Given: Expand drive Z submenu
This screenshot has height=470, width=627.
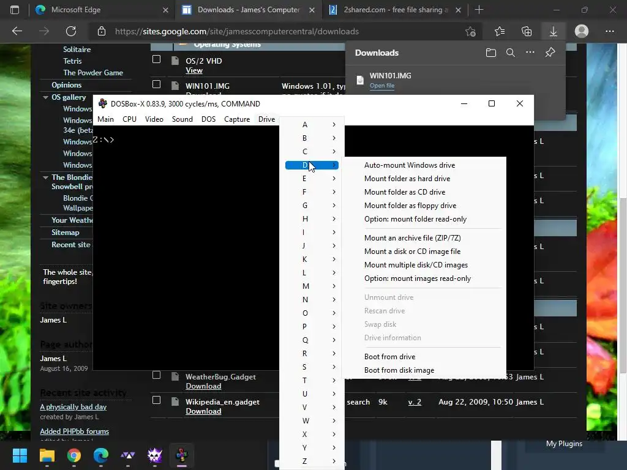Looking at the screenshot, I should tap(312, 461).
